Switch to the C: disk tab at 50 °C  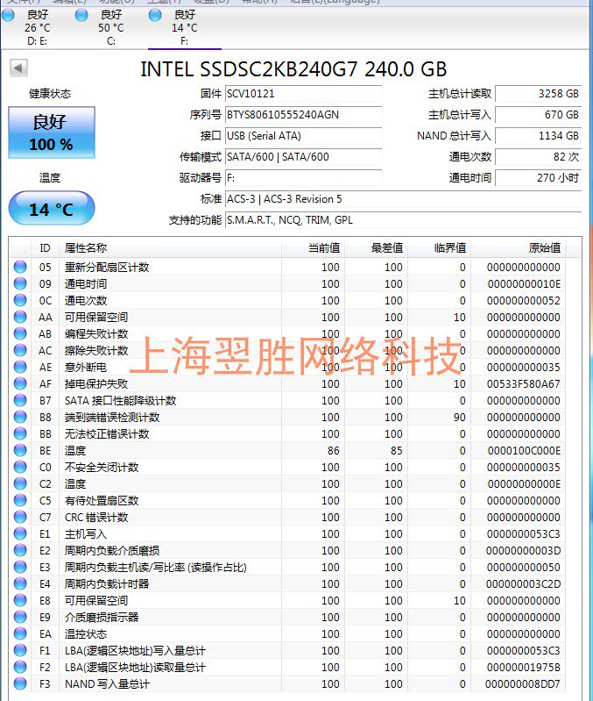111,28
